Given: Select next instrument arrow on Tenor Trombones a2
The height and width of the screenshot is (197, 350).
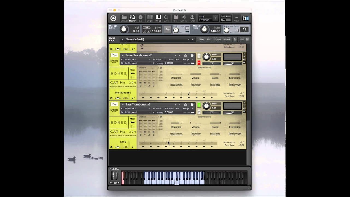Looking at the screenshot, I should click(x=179, y=55).
